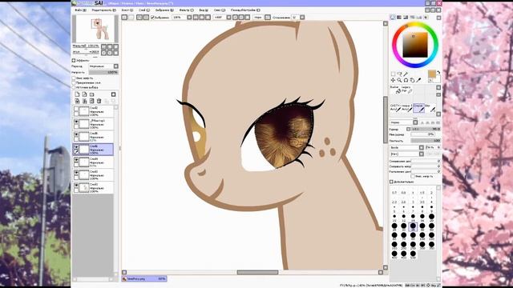513x288 pixels.
Task: Create a new layer folder set
Action: tap(91, 94)
